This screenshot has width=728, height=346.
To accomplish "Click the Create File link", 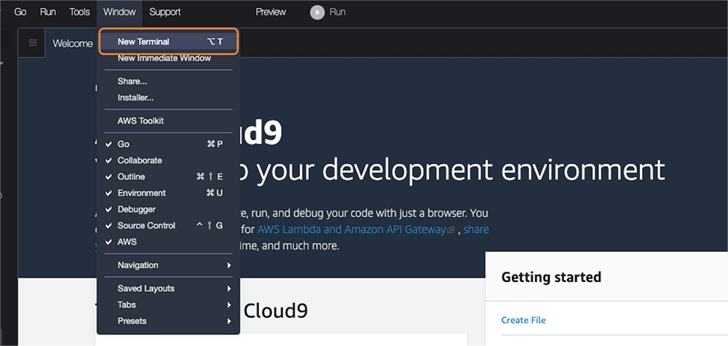I will [x=523, y=321].
